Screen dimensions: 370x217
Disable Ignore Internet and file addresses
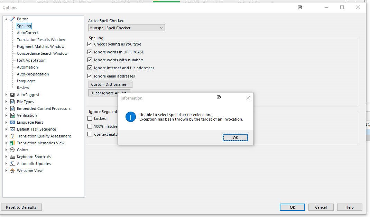(x=90, y=68)
